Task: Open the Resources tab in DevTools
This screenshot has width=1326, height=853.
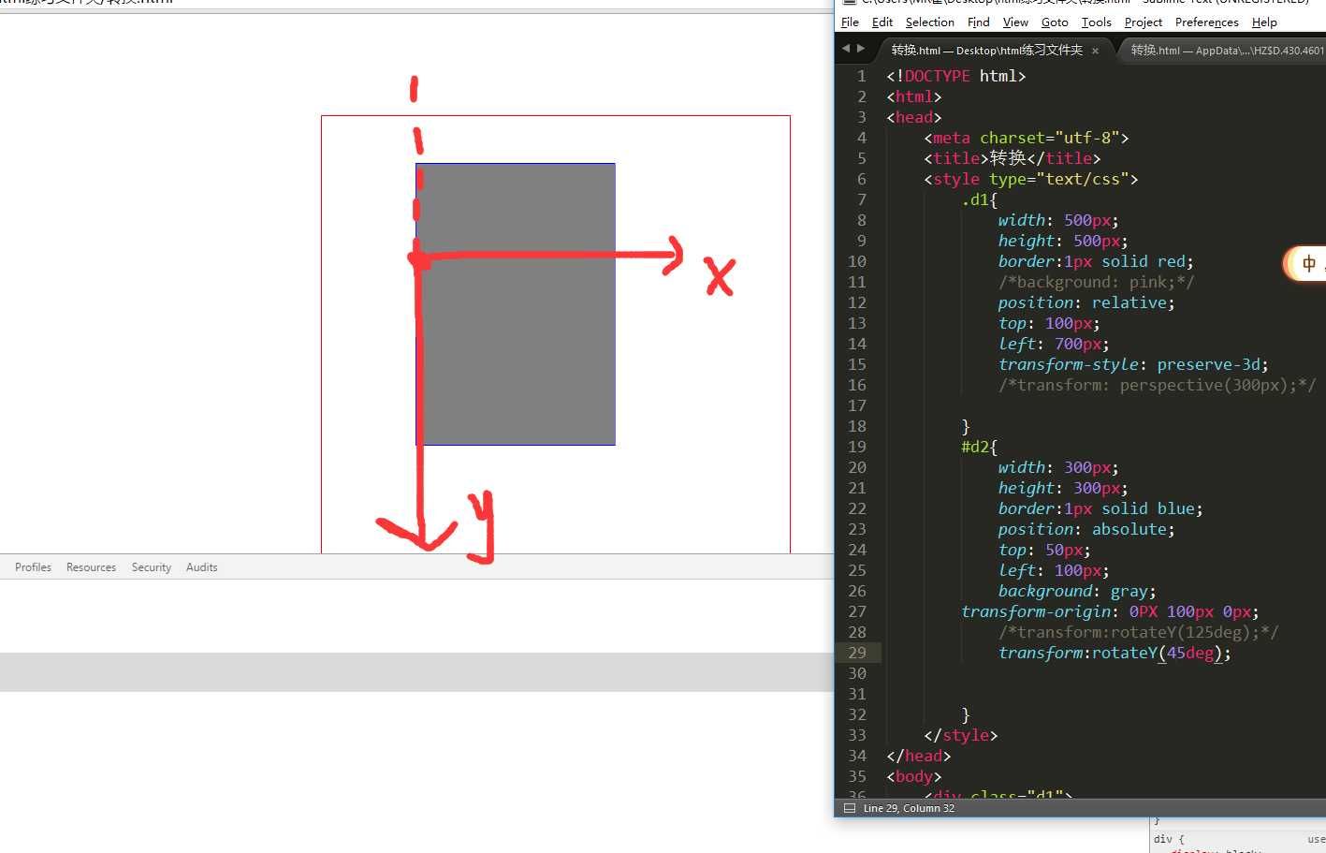Action: tap(91, 567)
